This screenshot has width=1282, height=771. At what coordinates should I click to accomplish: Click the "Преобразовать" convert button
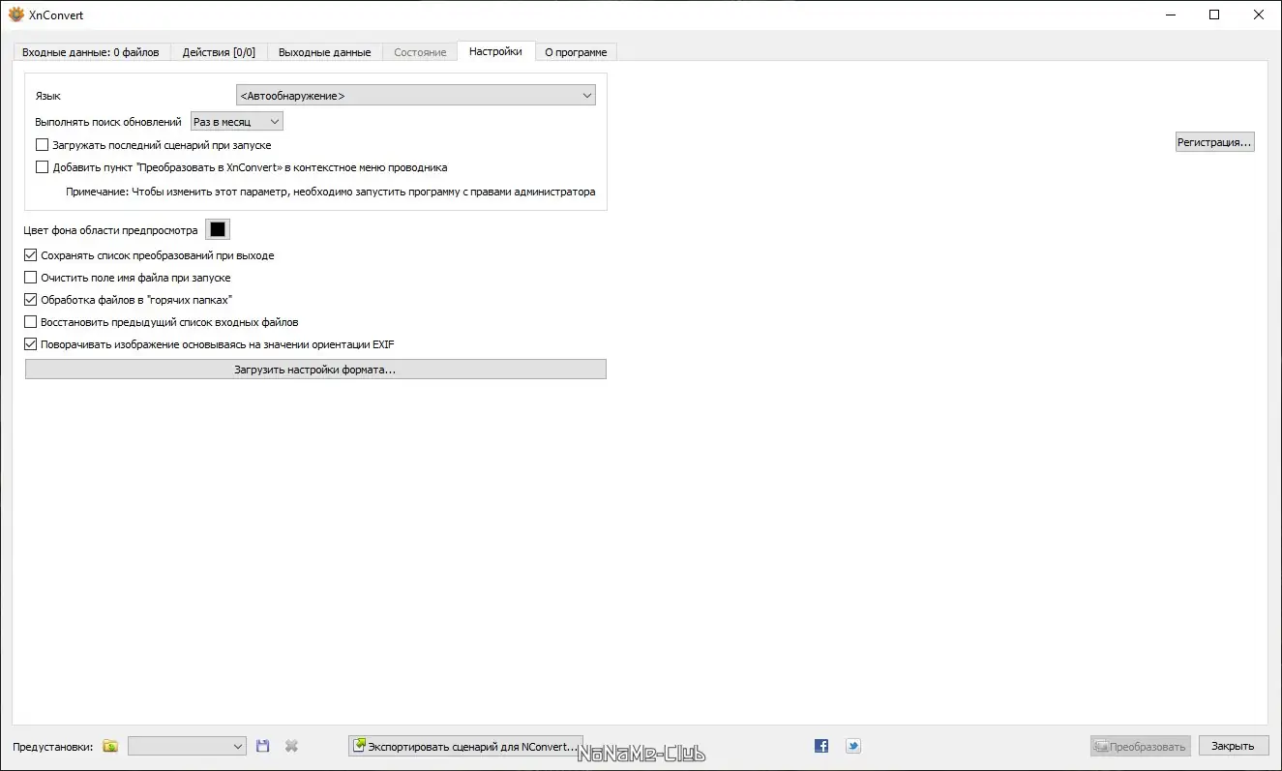point(1140,746)
